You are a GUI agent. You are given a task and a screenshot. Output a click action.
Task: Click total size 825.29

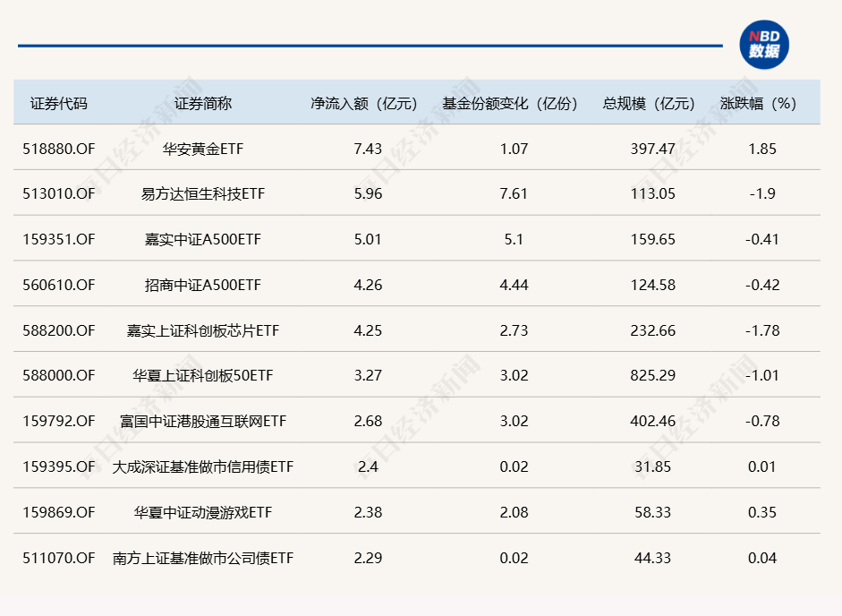tap(652, 375)
